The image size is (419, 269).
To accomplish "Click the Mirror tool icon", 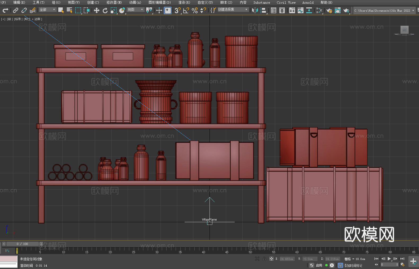I will click(x=255, y=10).
